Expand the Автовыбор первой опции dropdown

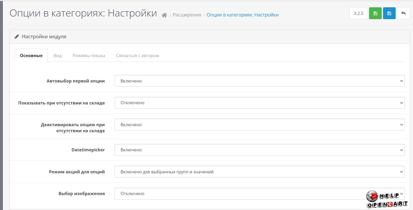pyautogui.click(x=259, y=81)
